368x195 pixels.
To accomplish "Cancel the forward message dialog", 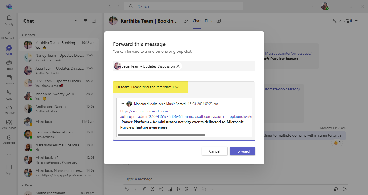I will click(215, 151).
